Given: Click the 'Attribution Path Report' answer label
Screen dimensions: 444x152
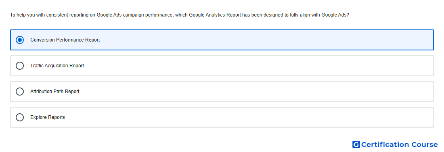Looking at the screenshot, I should pyautogui.click(x=55, y=92).
